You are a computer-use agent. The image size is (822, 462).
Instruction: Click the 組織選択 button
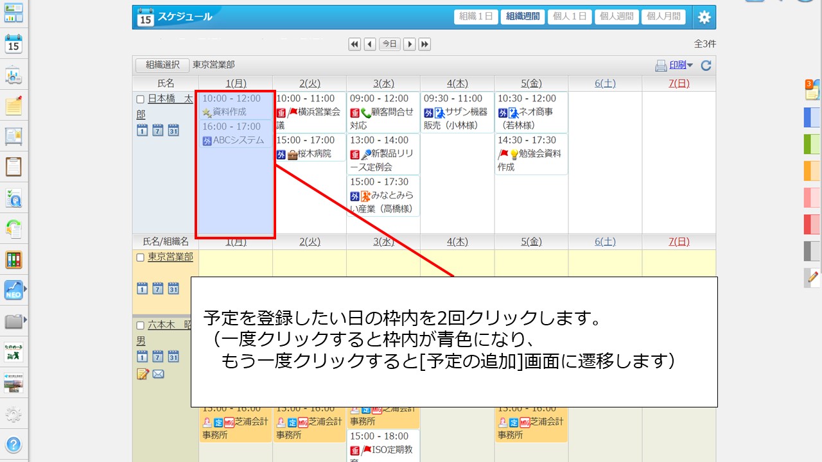pyautogui.click(x=162, y=65)
